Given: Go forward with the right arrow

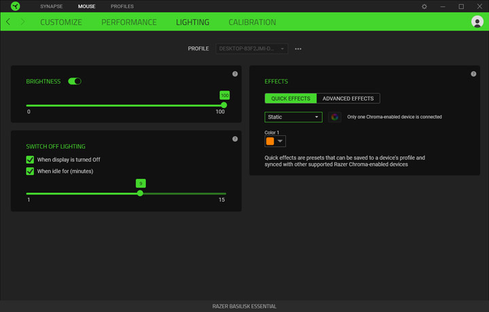Looking at the screenshot, I should [22, 22].
